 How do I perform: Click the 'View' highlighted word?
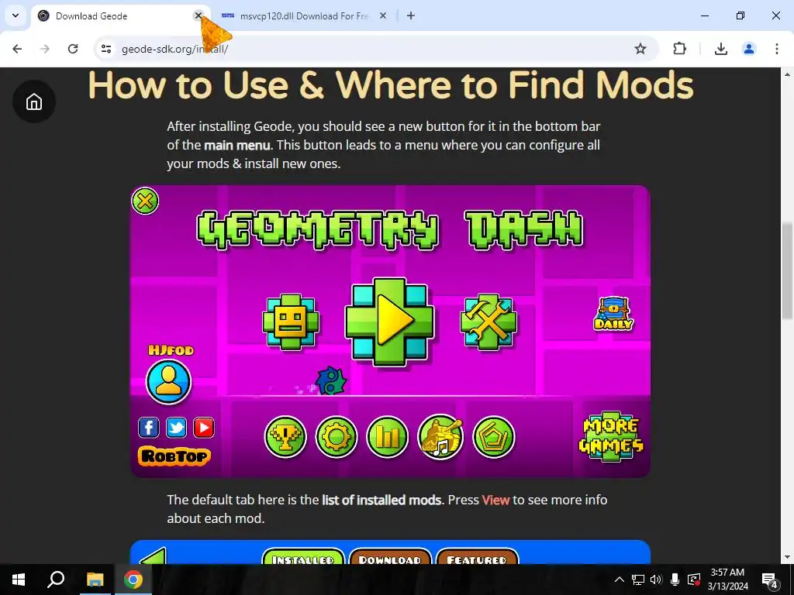click(x=495, y=500)
